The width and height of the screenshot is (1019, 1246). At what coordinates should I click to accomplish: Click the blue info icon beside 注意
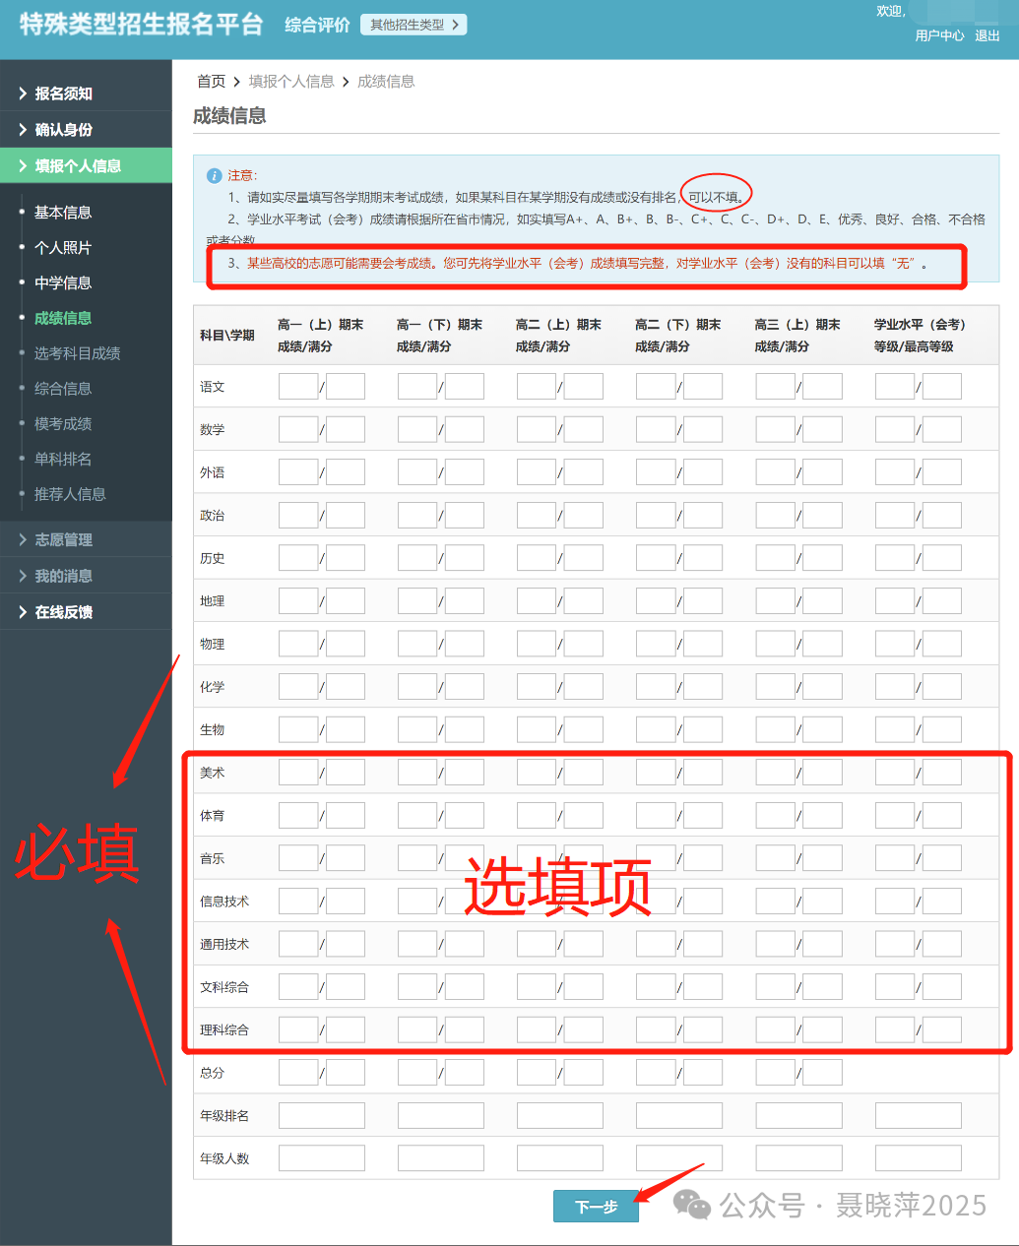tap(214, 175)
